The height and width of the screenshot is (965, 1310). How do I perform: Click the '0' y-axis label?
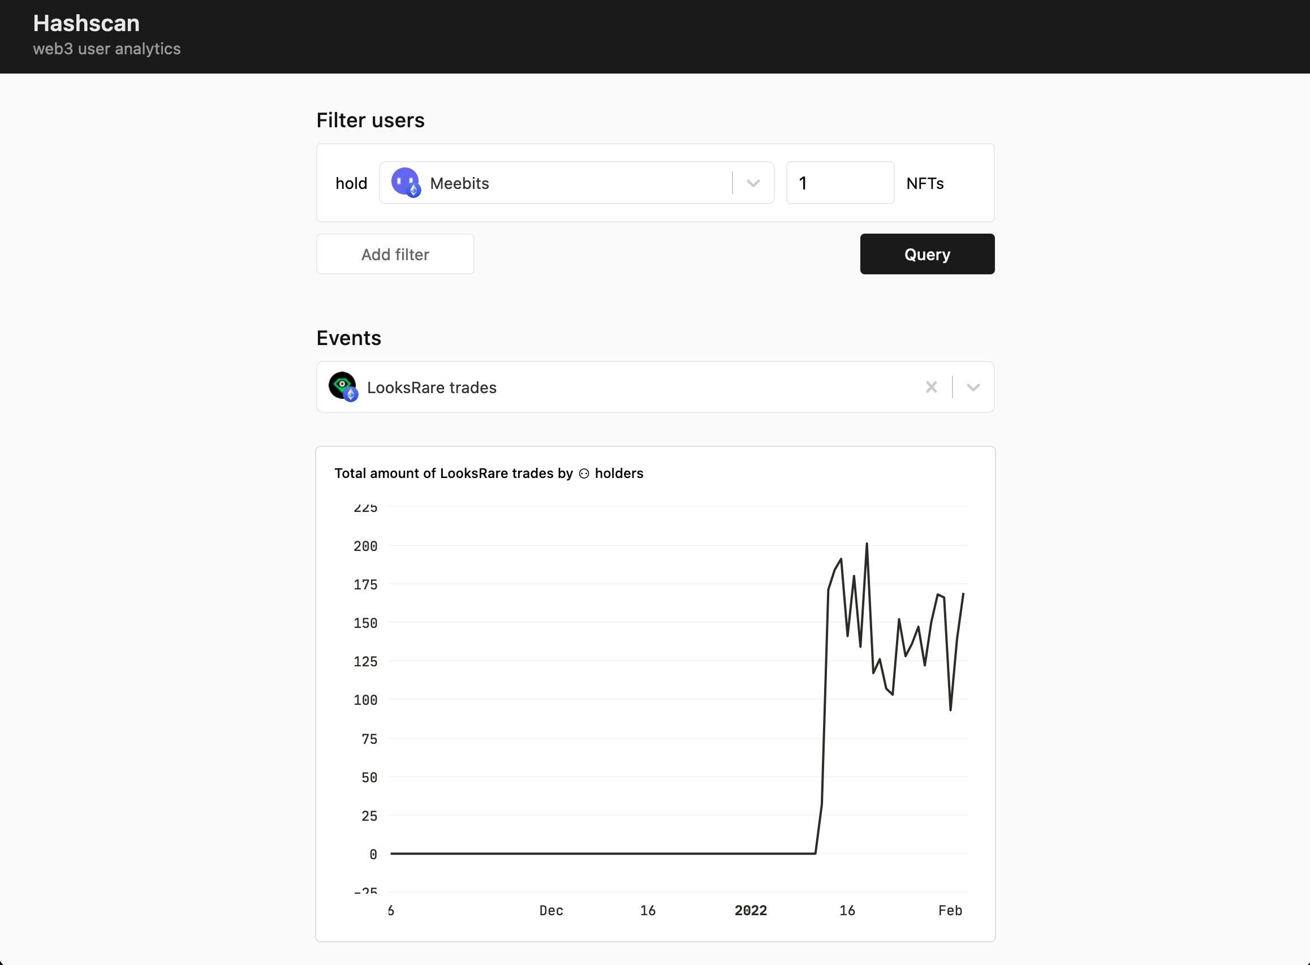point(374,855)
